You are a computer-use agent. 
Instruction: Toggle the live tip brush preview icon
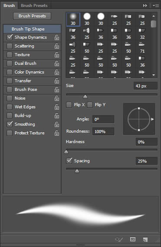119,240
